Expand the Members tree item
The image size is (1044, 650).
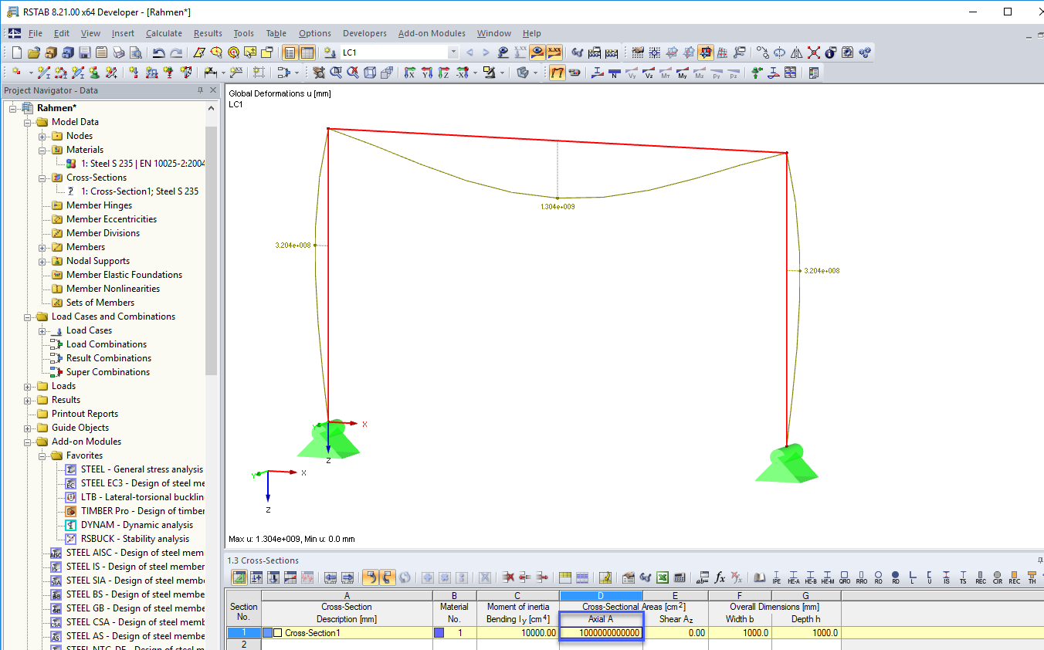(43, 247)
